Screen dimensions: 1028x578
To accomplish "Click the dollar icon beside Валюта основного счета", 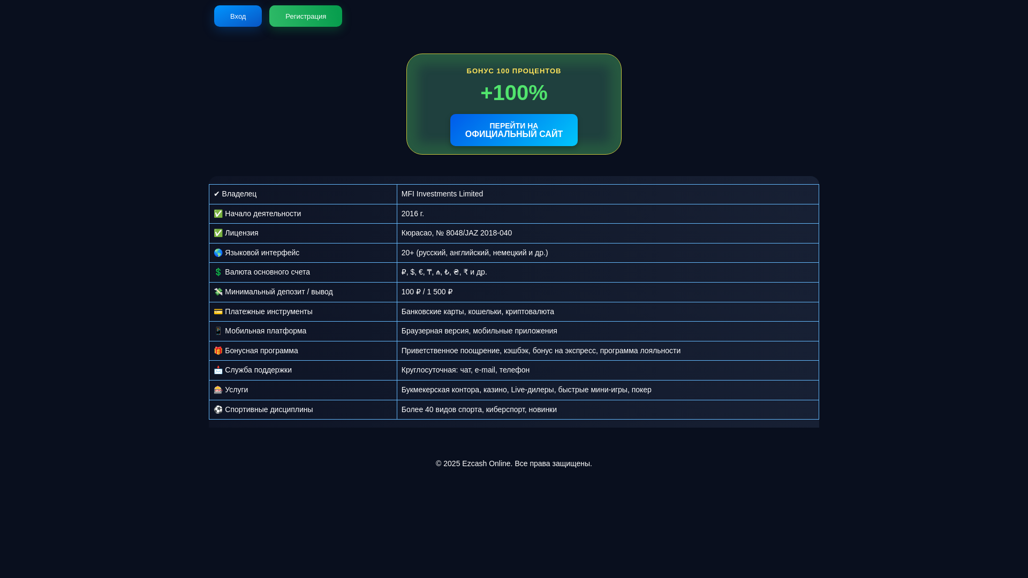I will [x=218, y=272].
